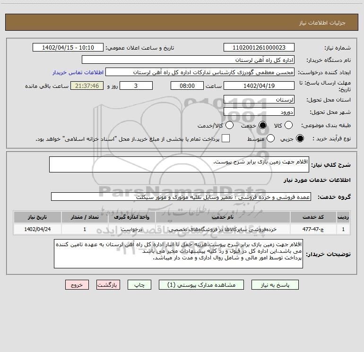Click the واحد اندازه گیری column header
Screen dimensions: 364x352
click(x=131, y=217)
